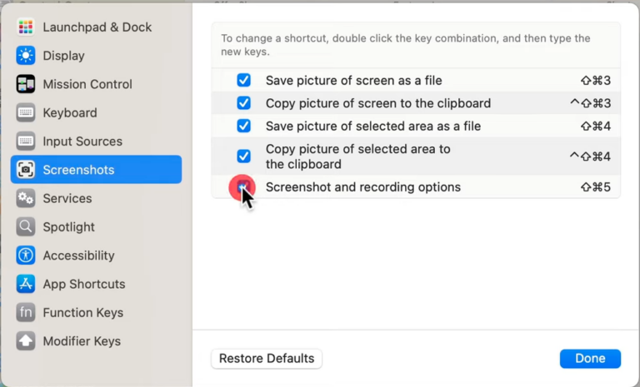Click the Modifier Keys arrow icon
640x387 pixels.
25,341
